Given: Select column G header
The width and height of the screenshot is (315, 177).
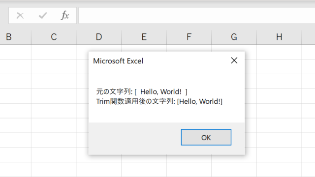Looking at the screenshot, I should 234,37.
